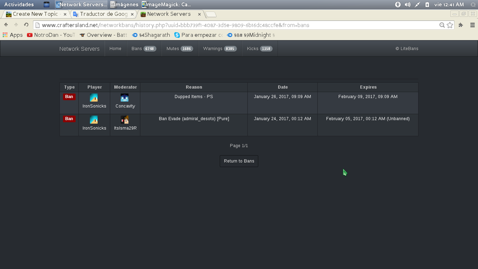Viewport: 478px width, 269px height.
Task: Open the system volume icon
Action: [x=408, y=4]
